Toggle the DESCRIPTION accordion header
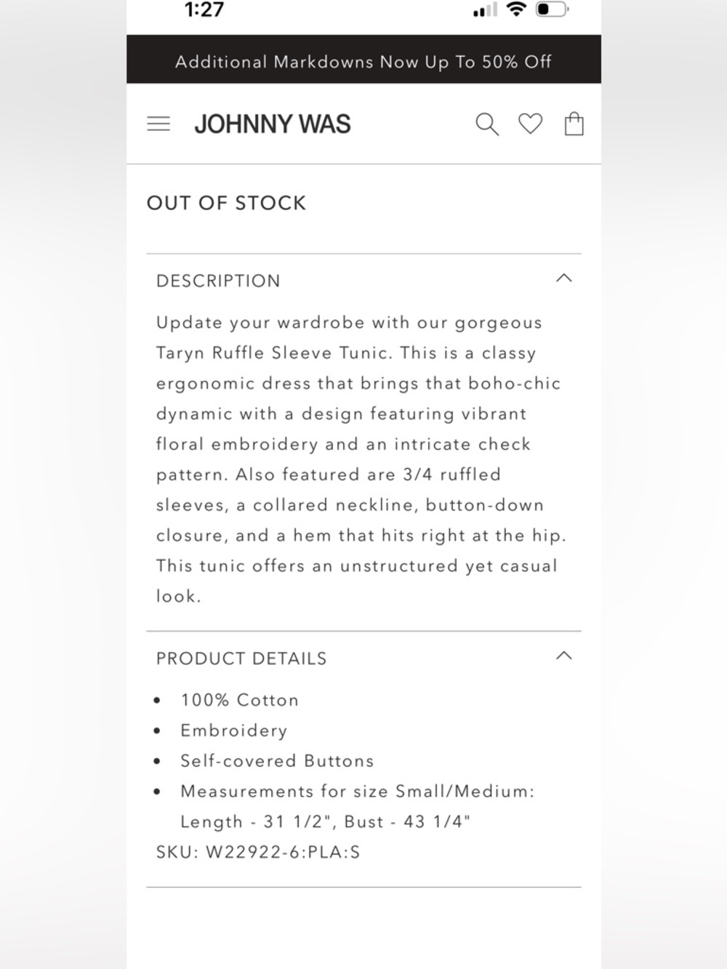 pyautogui.click(x=363, y=281)
